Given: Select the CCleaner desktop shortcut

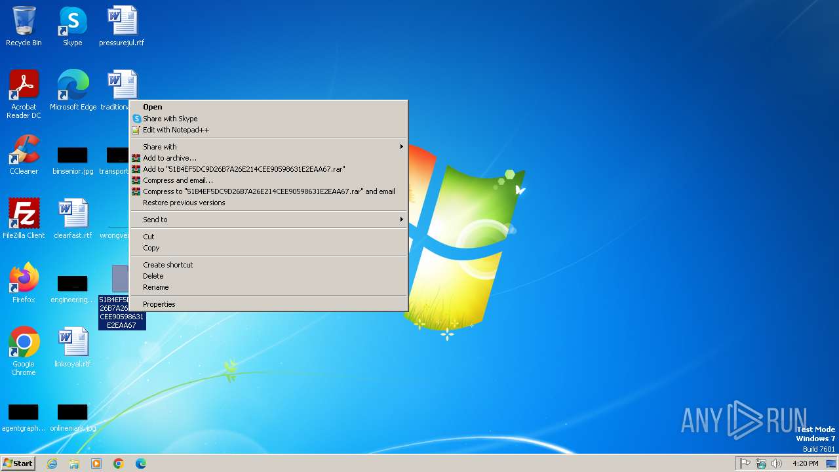Looking at the screenshot, I should coord(24,155).
